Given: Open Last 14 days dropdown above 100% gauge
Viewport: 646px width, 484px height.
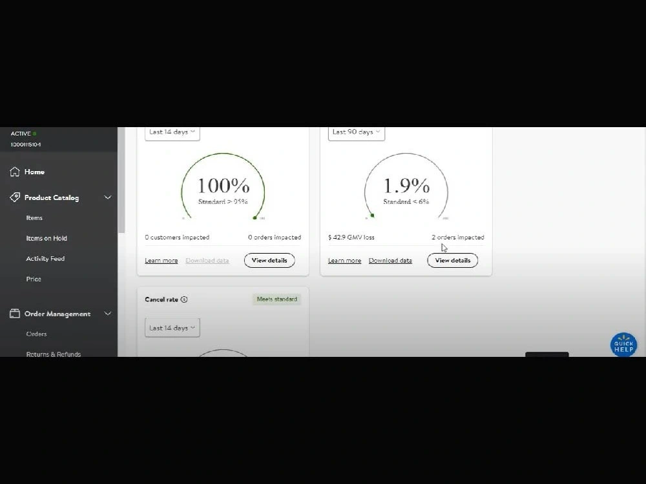Looking at the screenshot, I should pos(172,133).
